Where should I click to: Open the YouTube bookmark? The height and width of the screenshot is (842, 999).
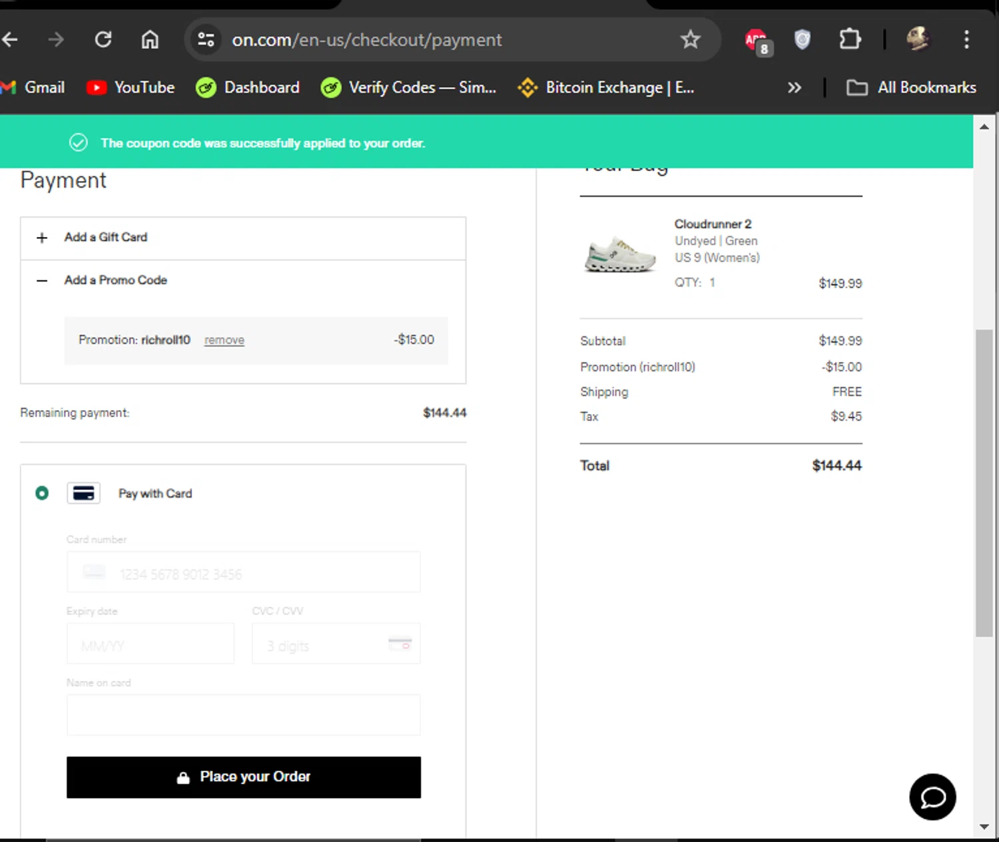(x=131, y=87)
